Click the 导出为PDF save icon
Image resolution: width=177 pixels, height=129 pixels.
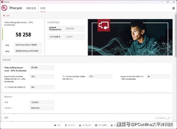tap(96, 125)
